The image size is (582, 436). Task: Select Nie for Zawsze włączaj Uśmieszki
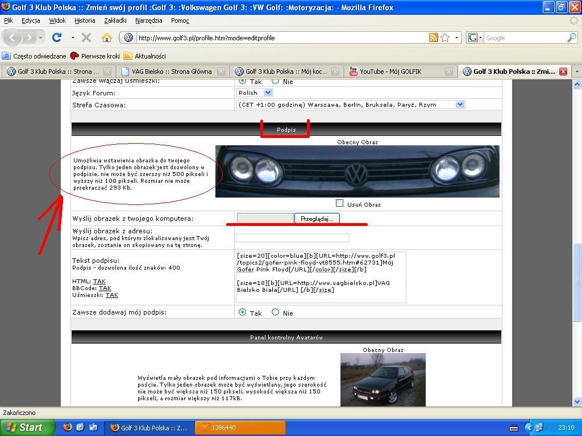pos(275,81)
